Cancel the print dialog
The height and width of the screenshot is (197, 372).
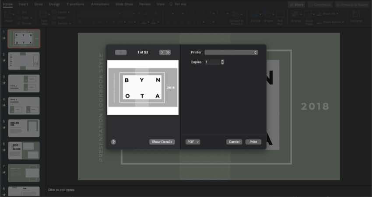click(x=234, y=142)
